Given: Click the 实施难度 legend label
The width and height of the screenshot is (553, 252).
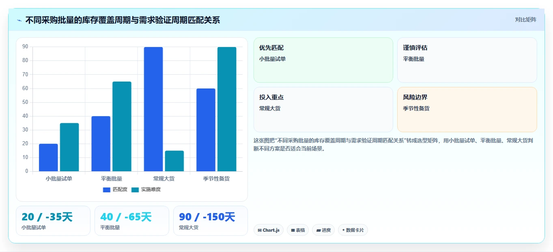Looking at the screenshot, I should pyautogui.click(x=151, y=190).
